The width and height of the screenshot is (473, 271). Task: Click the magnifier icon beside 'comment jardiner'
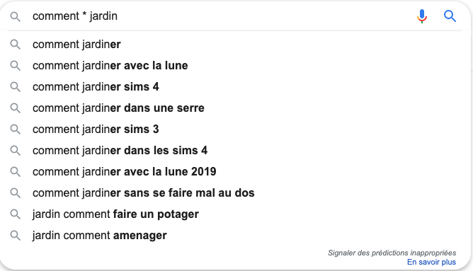(x=15, y=45)
